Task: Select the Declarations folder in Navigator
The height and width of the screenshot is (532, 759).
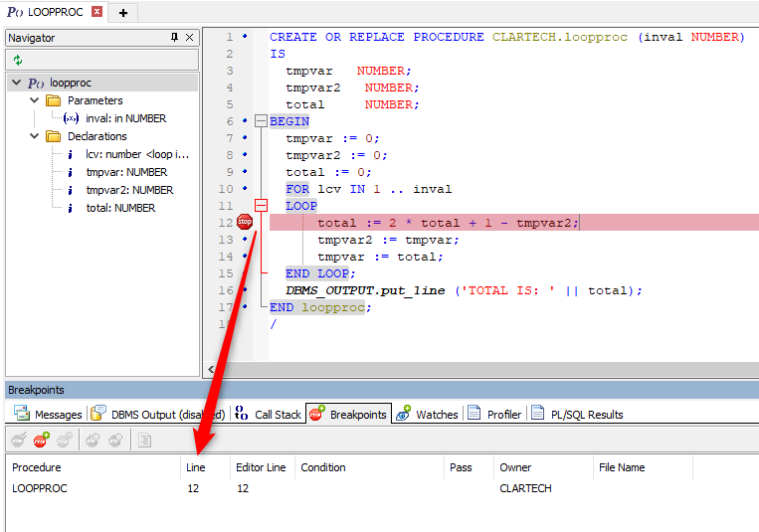Action: pos(97,136)
